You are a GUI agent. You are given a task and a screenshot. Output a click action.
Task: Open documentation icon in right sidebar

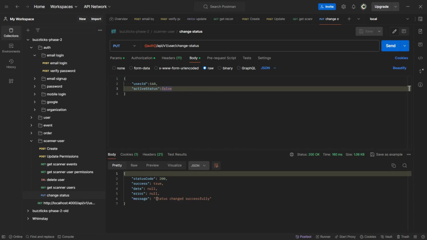tap(420, 31)
